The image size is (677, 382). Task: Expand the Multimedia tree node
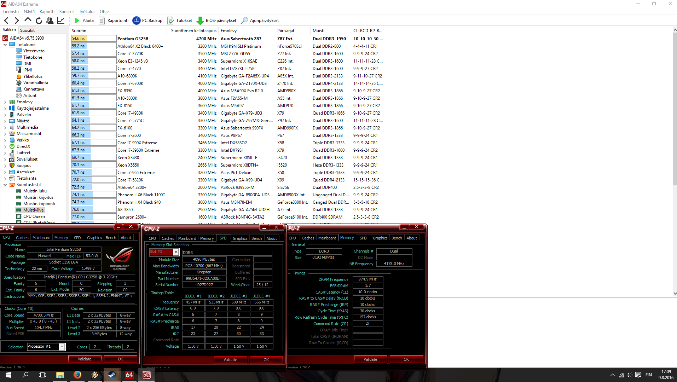pyautogui.click(x=5, y=127)
